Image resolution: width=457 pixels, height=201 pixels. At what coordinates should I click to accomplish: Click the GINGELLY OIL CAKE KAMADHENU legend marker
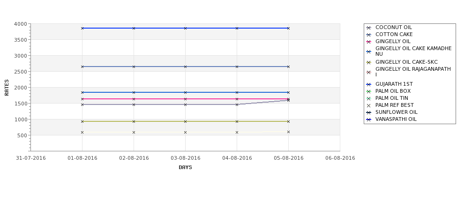[x=369, y=52]
